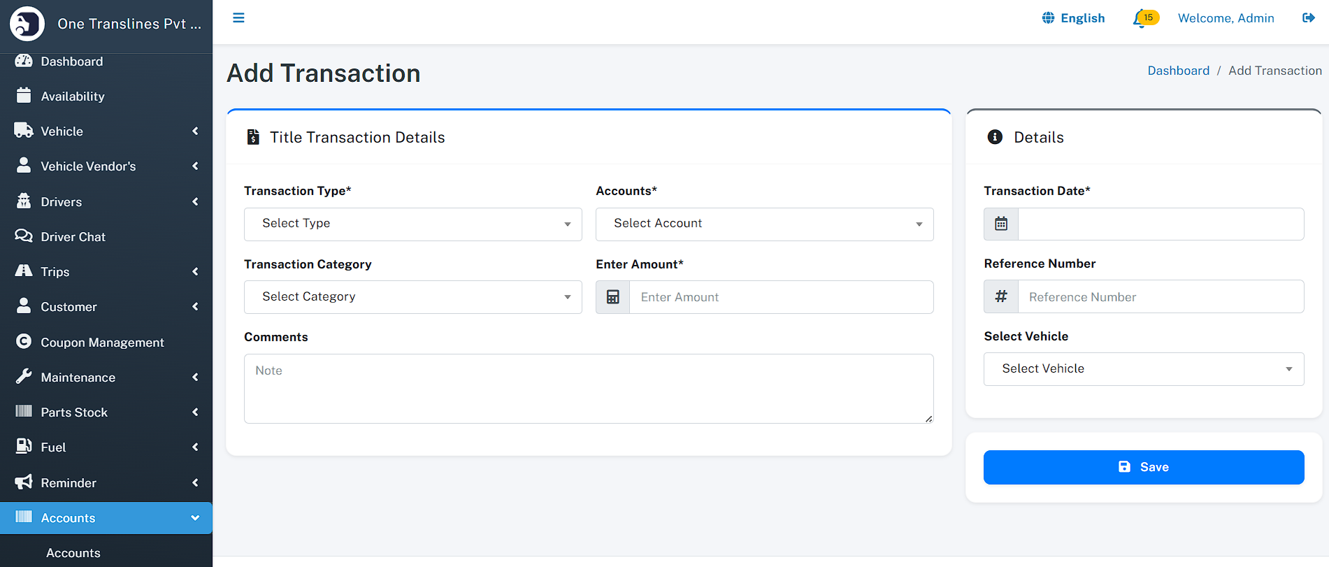Click the hamburger menu toggle icon
Viewport: 1329px width, 567px height.
pyautogui.click(x=238, y=18)
